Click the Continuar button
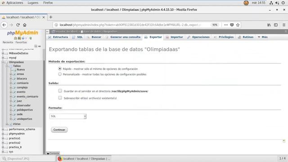 tap(59, 130)
